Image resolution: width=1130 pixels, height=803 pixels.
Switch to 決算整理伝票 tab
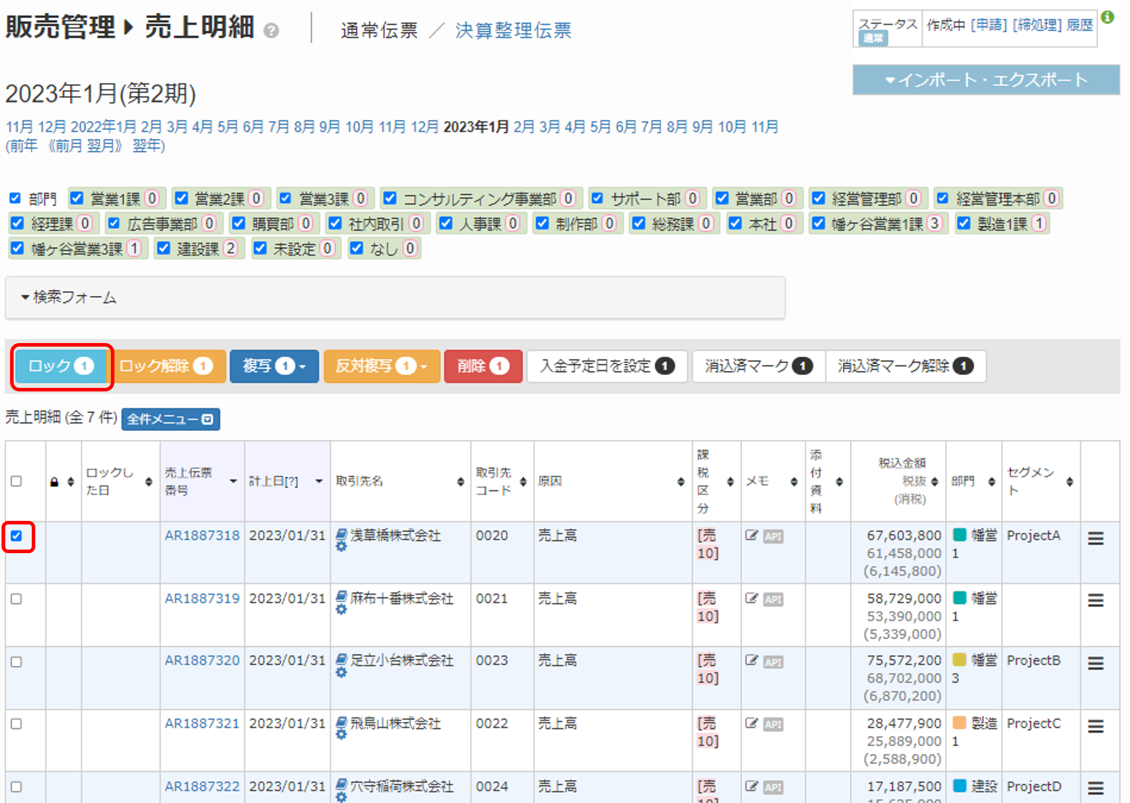pyautogui.click(x=513, y=30)
